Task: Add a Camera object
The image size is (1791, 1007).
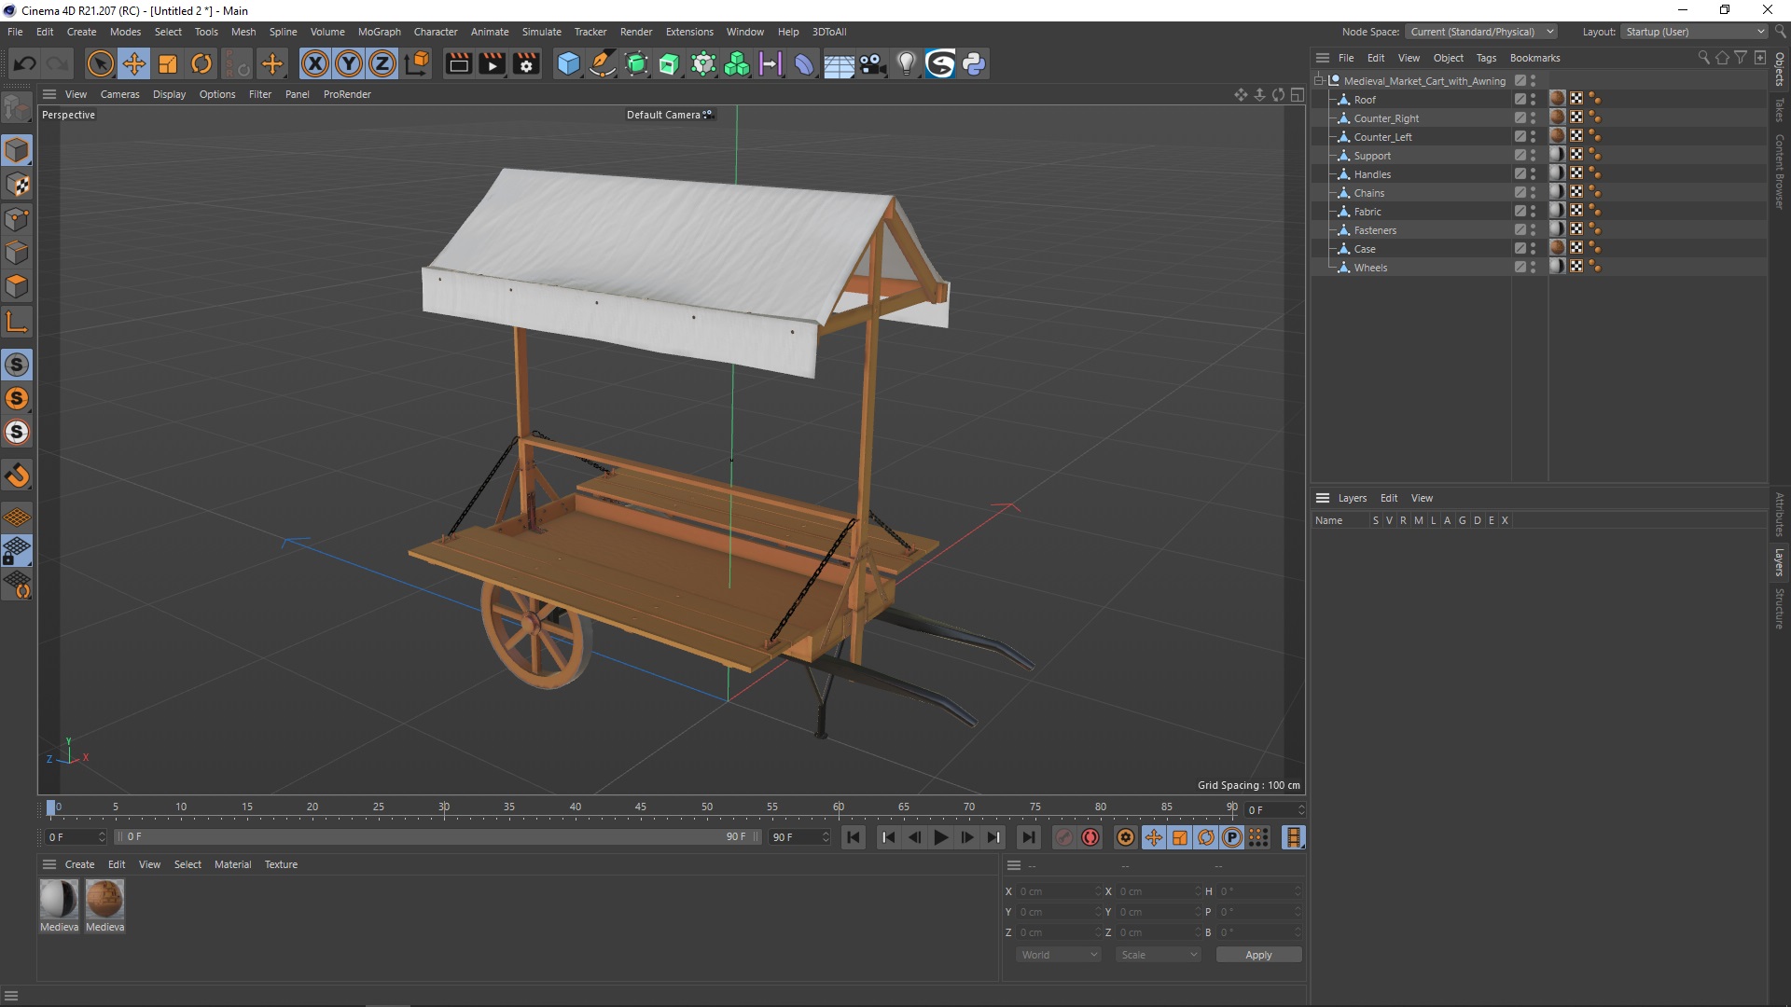Action: [x=872, y=63]
